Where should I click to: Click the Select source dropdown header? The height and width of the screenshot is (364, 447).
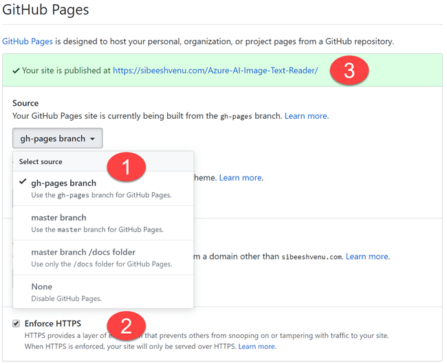click(x=103, y=161)
